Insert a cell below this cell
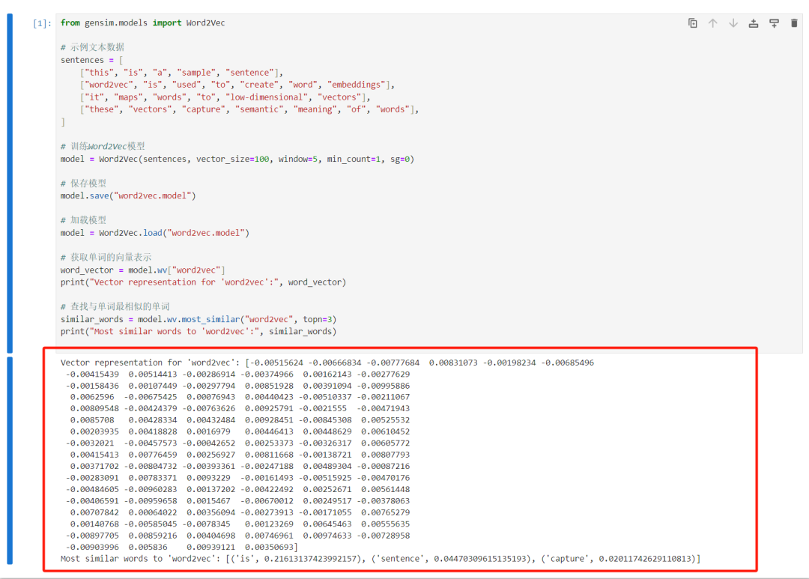Viewport: 809px width, 579px height. point(774,23)
